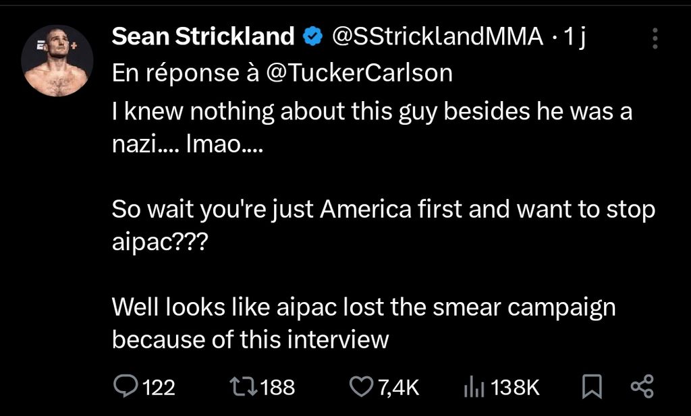691x416 pixels.
Task: Open view analytics bar chart icon
Action: pyautogui.click(x=474, y=386)
